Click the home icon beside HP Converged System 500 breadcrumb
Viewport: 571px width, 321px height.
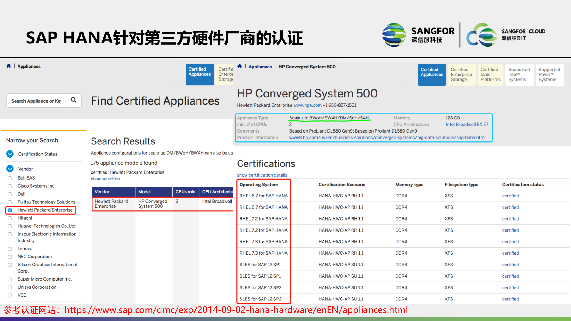(240, 66)
